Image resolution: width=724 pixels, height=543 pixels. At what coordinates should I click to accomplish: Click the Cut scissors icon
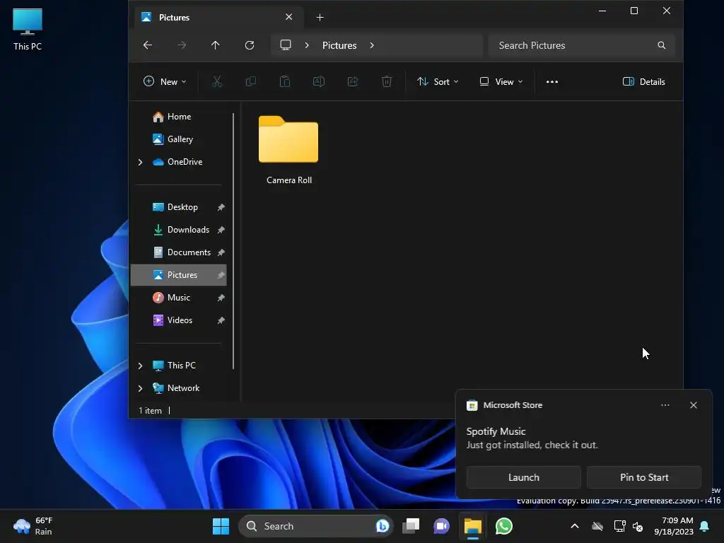pos(217,82)
